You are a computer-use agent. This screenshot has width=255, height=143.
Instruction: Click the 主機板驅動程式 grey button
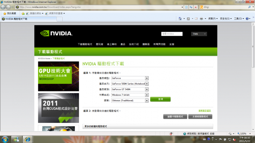tap(200, 116)
